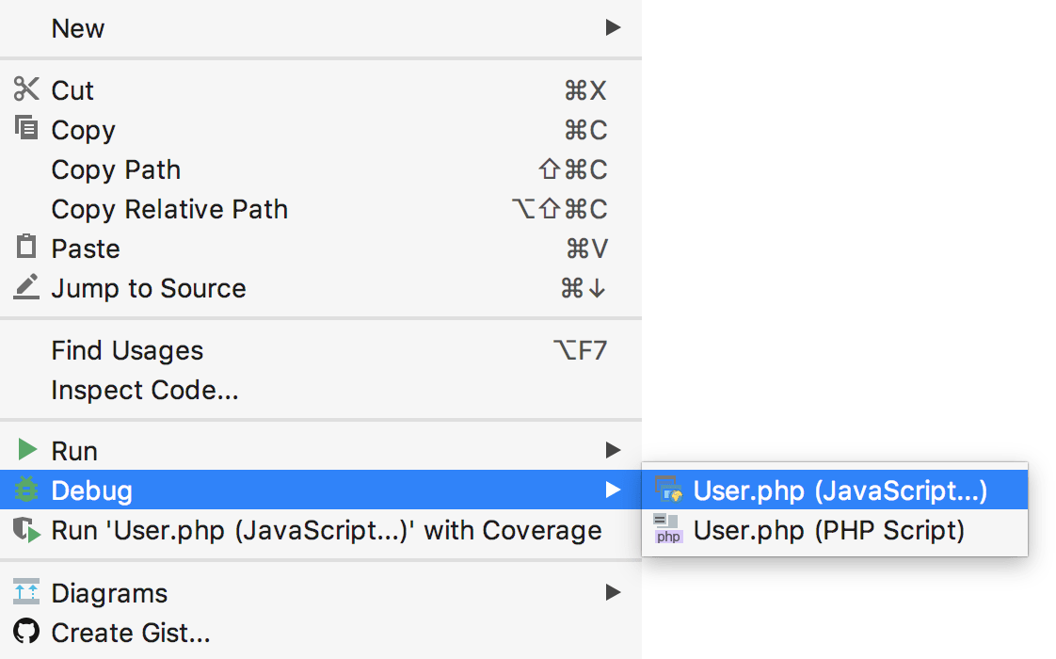Click the coverage run icon beside Run with Coverage
This screenshot has height=659, width=1056.
pyautogui.click(x=28, y=529)
